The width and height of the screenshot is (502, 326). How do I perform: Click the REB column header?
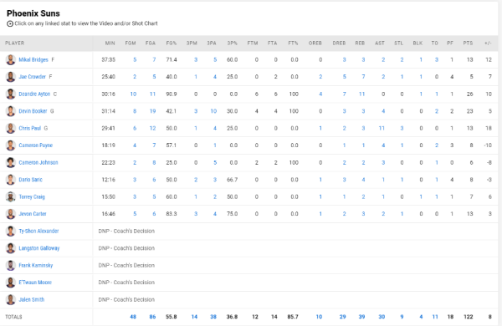point(360,43)
